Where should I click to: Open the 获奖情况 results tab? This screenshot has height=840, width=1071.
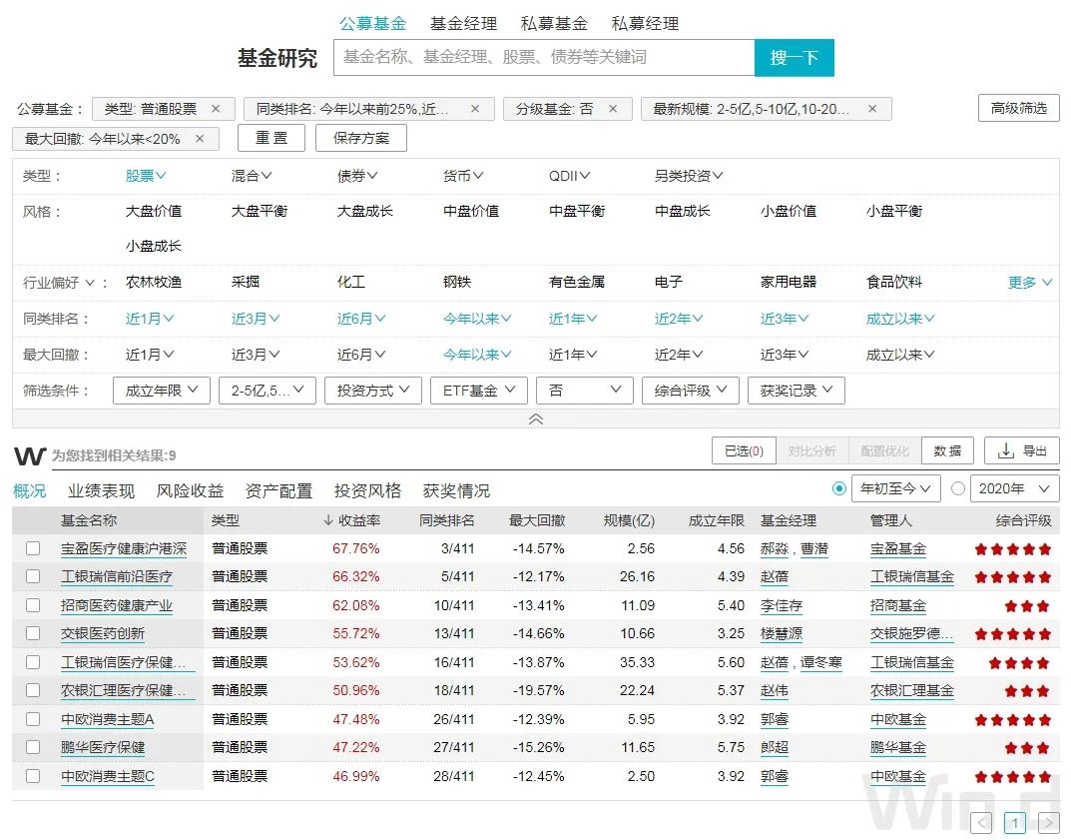pyautogui.click(x=456, y=490)
